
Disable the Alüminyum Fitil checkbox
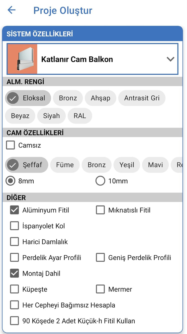coord(14,210)
